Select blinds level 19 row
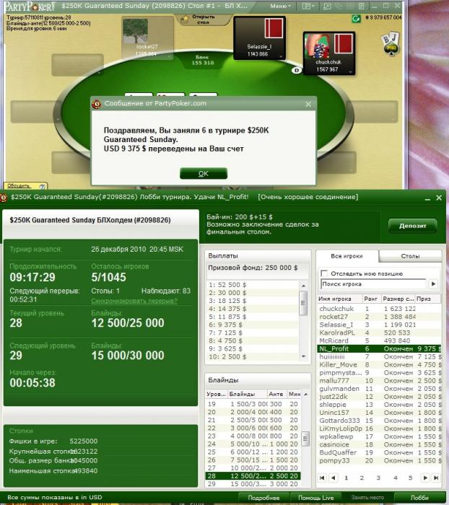This screenshot has width=449, height=505. [253, 404]
